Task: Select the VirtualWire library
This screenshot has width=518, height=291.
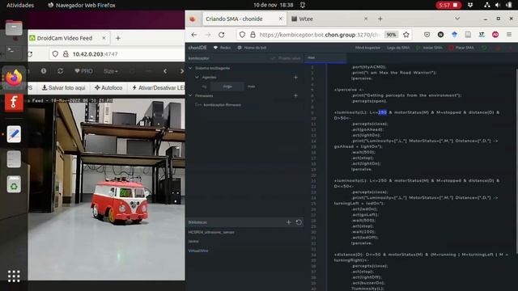Action: [x=198, y=251]
